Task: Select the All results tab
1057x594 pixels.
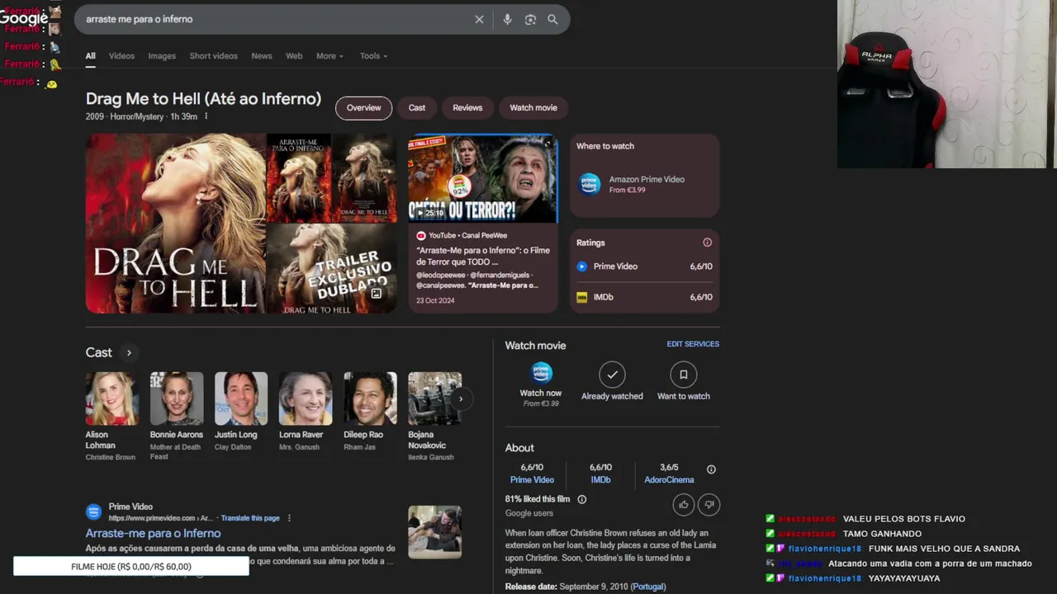Action: click(90, 56)
